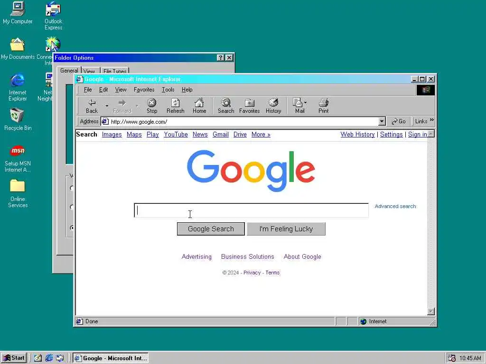
Task: Open the Web History link
Action: pos(358,134)
